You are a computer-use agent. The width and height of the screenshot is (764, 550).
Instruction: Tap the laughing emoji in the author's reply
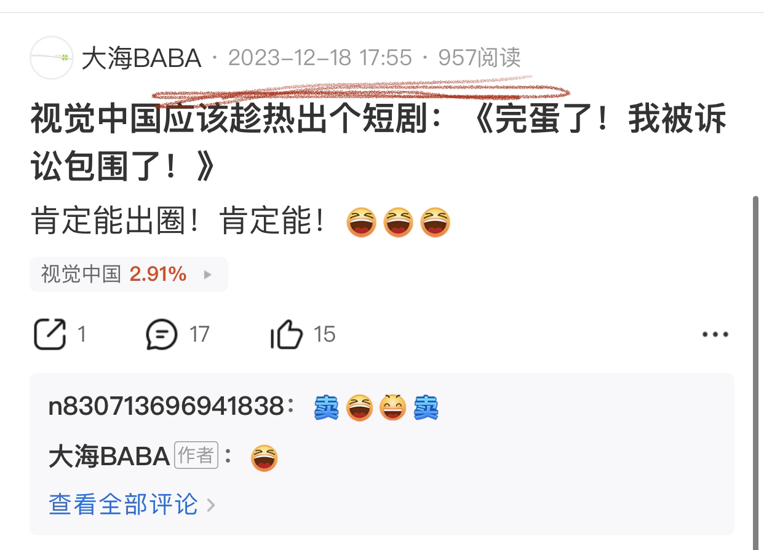[x=265, y=458]
